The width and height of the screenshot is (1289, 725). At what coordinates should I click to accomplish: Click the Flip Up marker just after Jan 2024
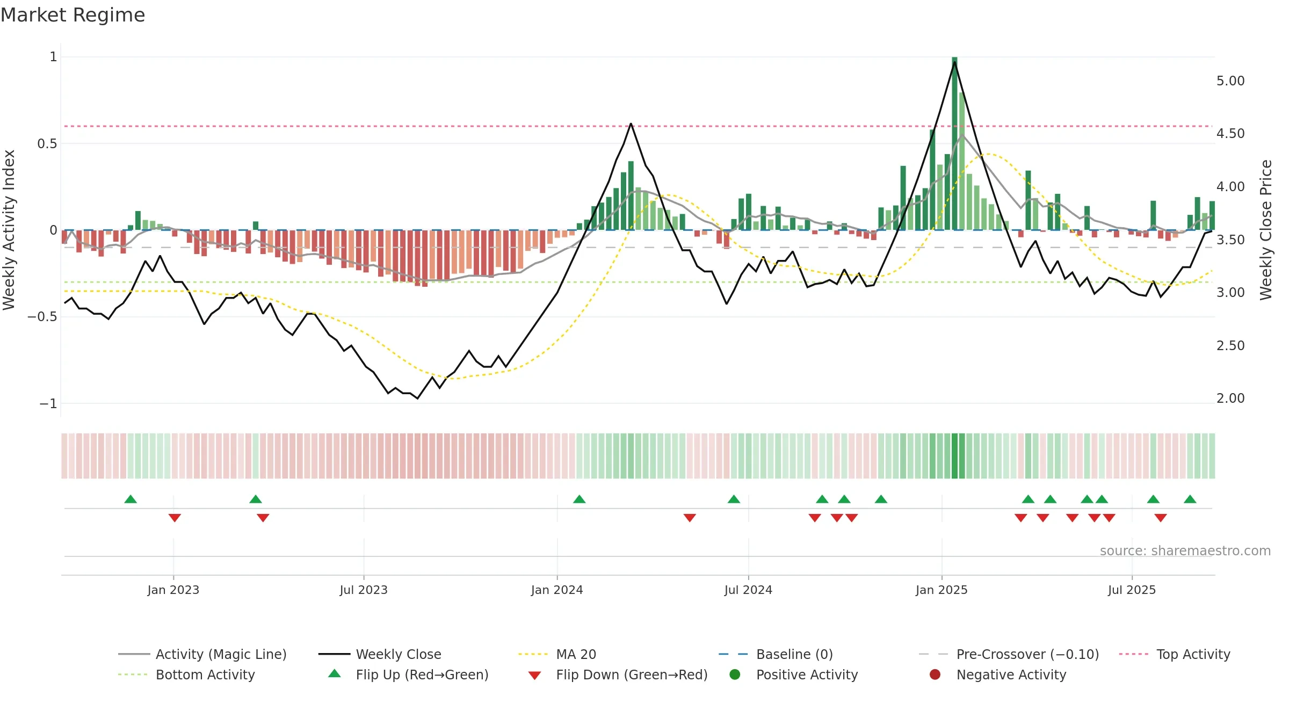[579, 499]
